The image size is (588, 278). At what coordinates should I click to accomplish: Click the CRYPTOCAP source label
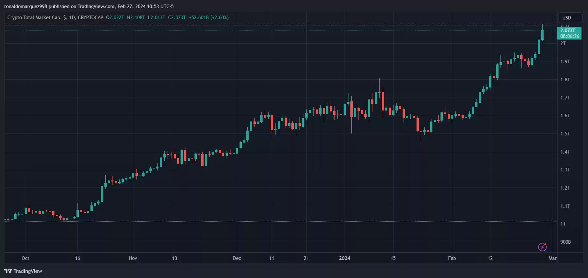coord(90,17)
